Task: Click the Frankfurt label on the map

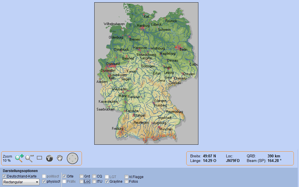Action: pos(134,97)
